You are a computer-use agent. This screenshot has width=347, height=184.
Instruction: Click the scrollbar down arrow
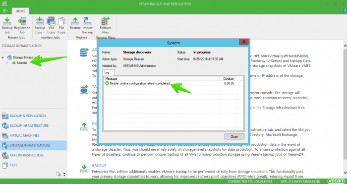(x=345, y=173)
